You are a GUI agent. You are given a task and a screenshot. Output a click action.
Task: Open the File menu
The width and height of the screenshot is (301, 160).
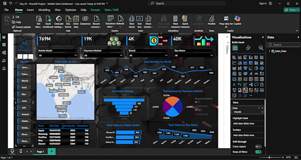pos(6,10)
